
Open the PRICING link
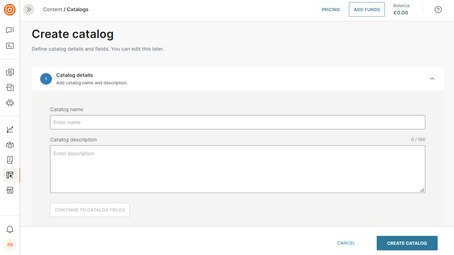[x=331, y=10]
